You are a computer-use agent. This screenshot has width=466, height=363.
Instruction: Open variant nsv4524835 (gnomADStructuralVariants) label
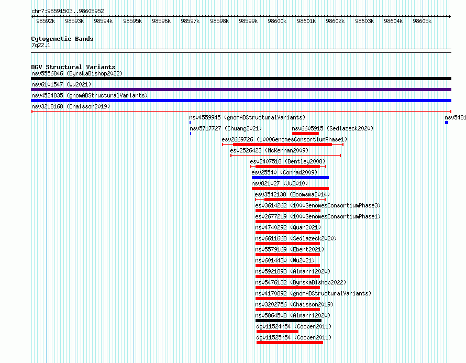(x=90, y=95)
